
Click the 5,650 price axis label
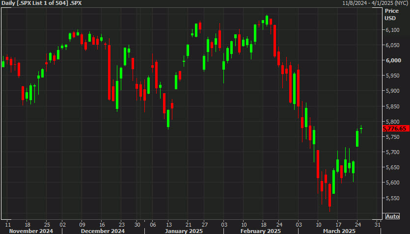tap(393, 167)
